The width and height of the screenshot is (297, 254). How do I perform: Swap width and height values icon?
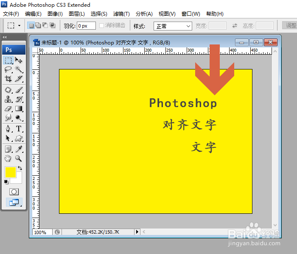[235, 25]
